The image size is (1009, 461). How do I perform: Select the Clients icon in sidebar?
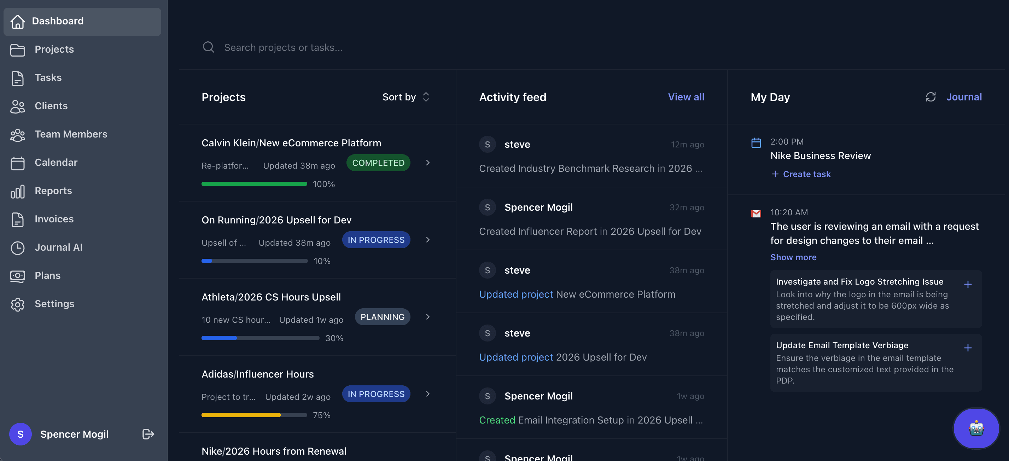click(17, 105)
